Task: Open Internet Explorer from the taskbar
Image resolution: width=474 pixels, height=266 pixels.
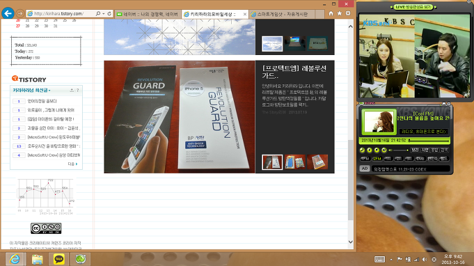Action: coord(14,259)
